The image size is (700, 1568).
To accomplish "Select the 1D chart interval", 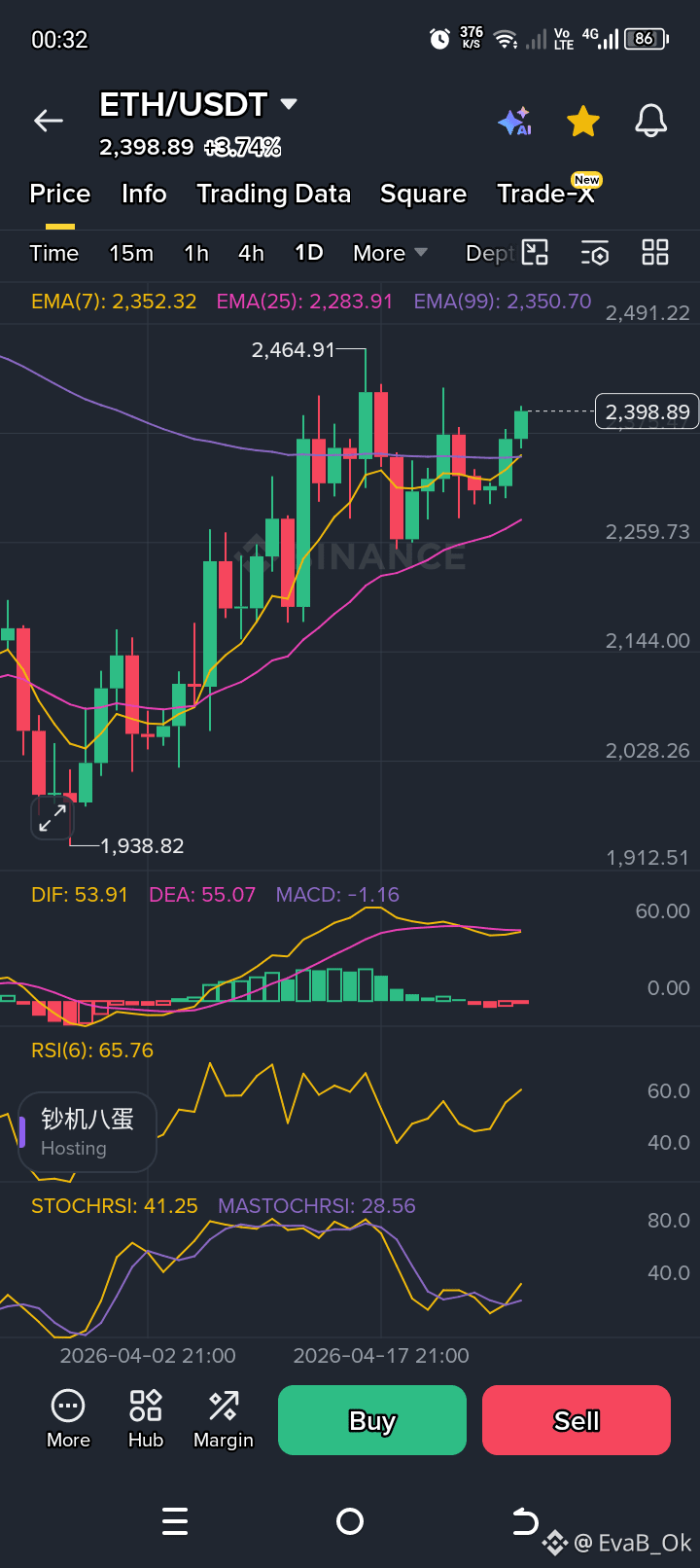I will pyautogui.click(x=309, y=253).
